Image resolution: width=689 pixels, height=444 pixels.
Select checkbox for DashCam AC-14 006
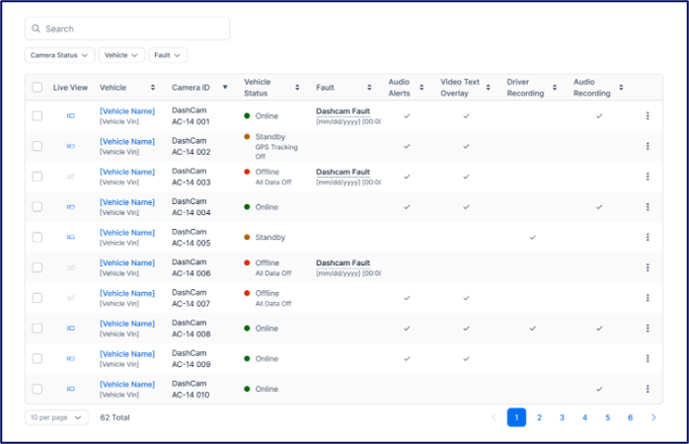tap(38, 267)
